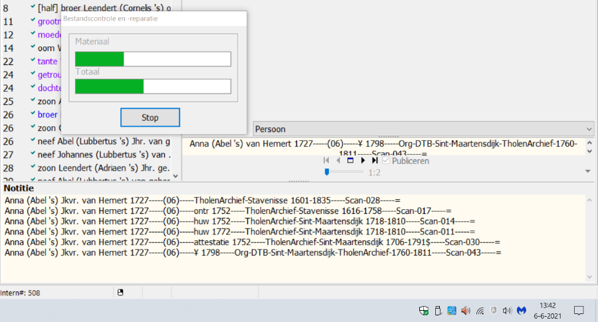The image size is (598, 322).
Task: Open the Windows notification center
Action: tap(579, 310)
